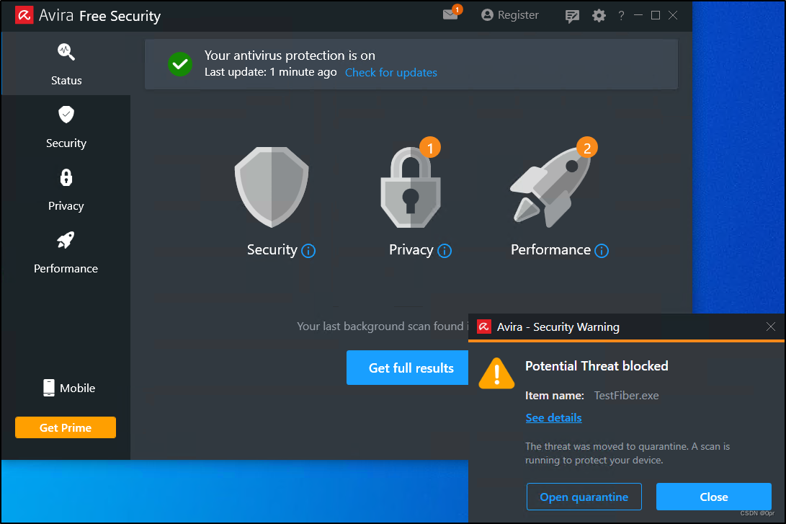Click the feedback chat icon
The width and height of the screenshot is (786, 524).
(x=572, y=15)
